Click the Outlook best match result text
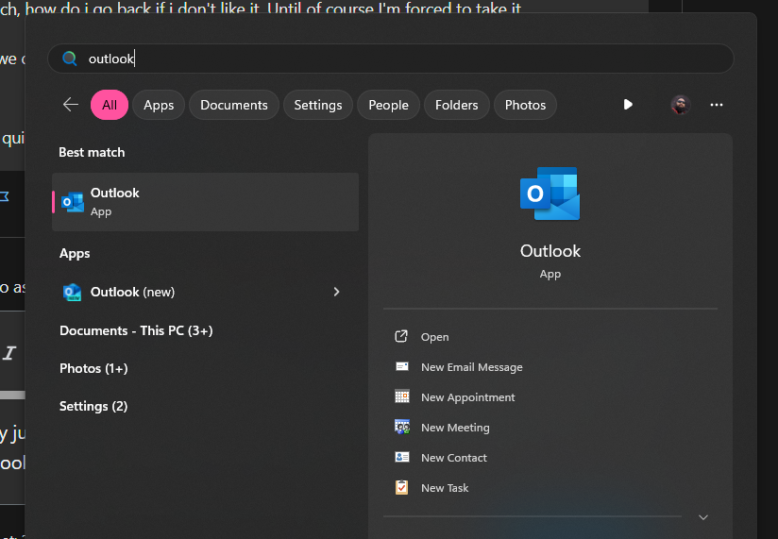Screen dimensions: 778x539 point(114,193)
